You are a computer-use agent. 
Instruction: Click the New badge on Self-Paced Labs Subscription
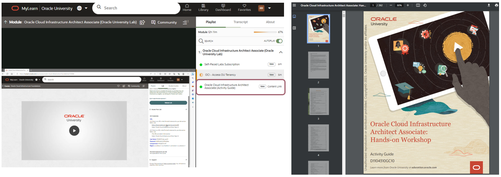pyautogui.click(x=272, y=64)
